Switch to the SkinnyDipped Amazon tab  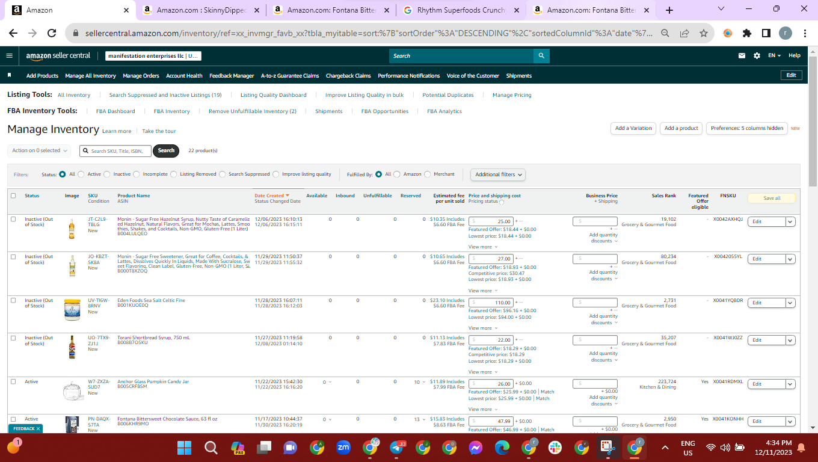click(x=199, y=10)
